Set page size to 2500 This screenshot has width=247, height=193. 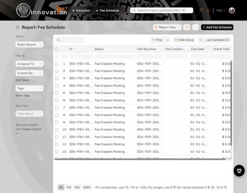point(87,187)
